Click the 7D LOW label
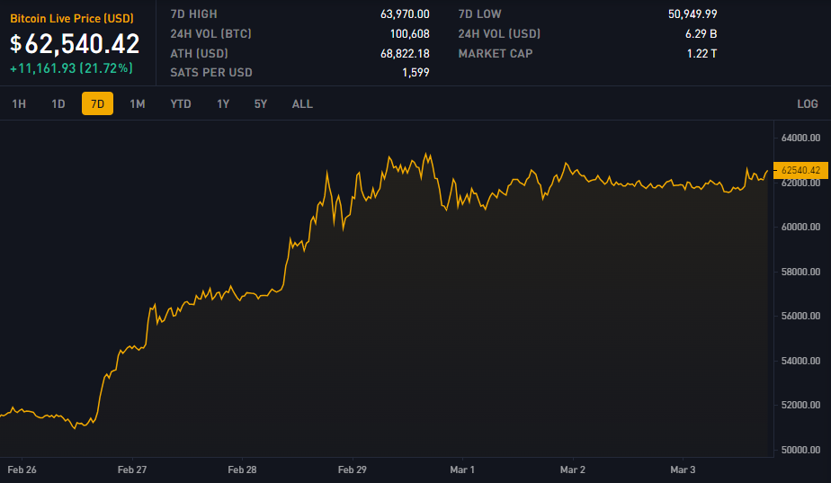This screenshot has width=831, height=483. [x=479, y=14]
